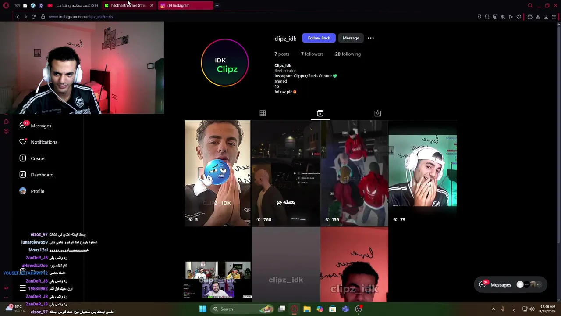Open the sidebar hamburger More menu
The height and width of the screenshot is (316, 561).
(23, 288)
